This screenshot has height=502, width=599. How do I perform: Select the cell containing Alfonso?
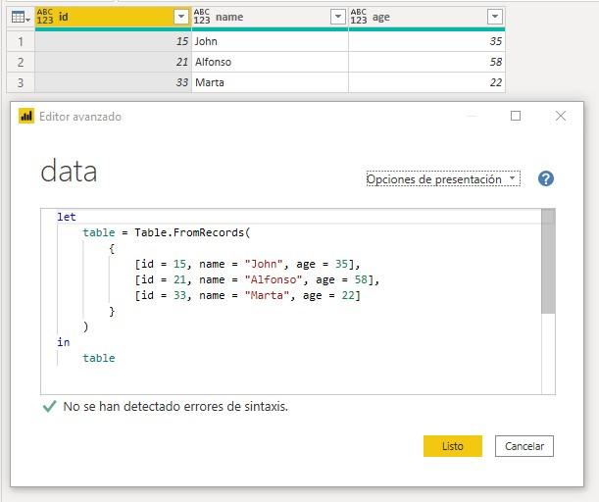[270, 62]
